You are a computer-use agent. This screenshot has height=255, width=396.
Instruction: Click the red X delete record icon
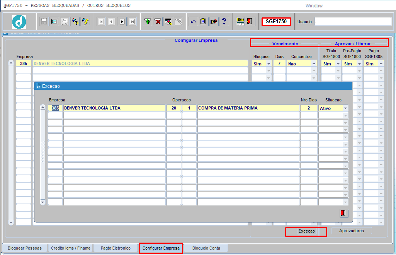click(x=158, y=22)
